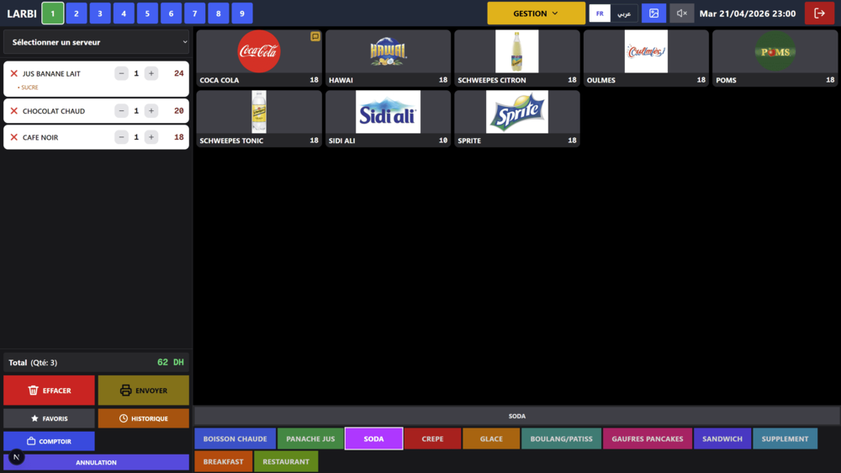
Task: Toggle the mute sound icon
Action: click(x=682, y=13)
